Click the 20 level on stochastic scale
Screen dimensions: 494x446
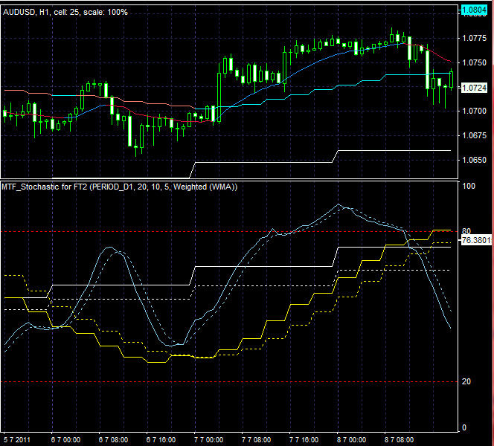tap(466, 381)
